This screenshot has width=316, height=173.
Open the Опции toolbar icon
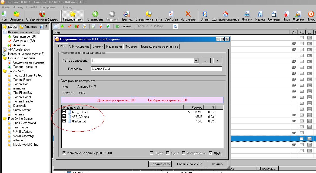205,14
